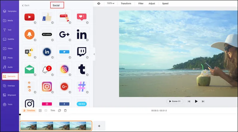This screenshot has height=132, width=238.
Task: Click the add scene icon in timeline toolbar
Action: (40, 111)
